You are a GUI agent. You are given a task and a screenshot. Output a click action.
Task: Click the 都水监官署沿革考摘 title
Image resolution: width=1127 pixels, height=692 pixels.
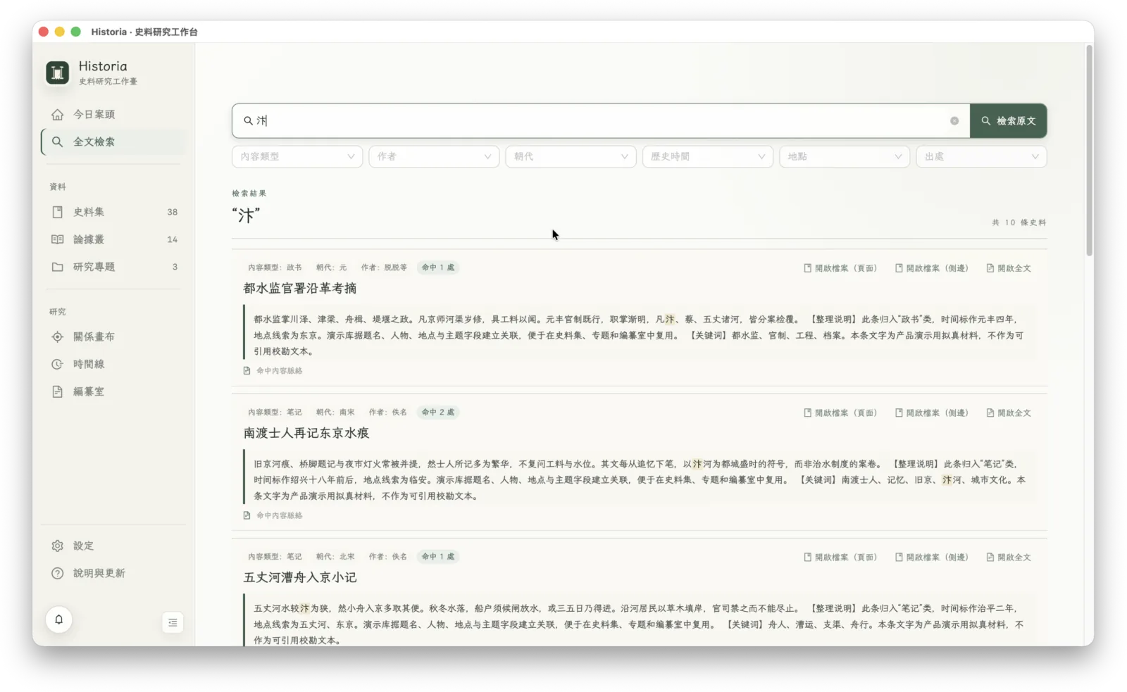[300, 289]
